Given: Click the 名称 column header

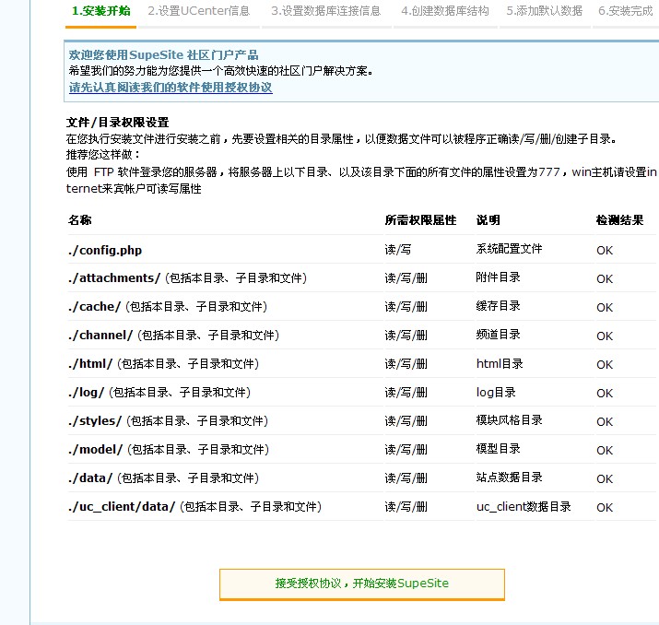Looking at the screenshot, I should (x=80, y=219).
